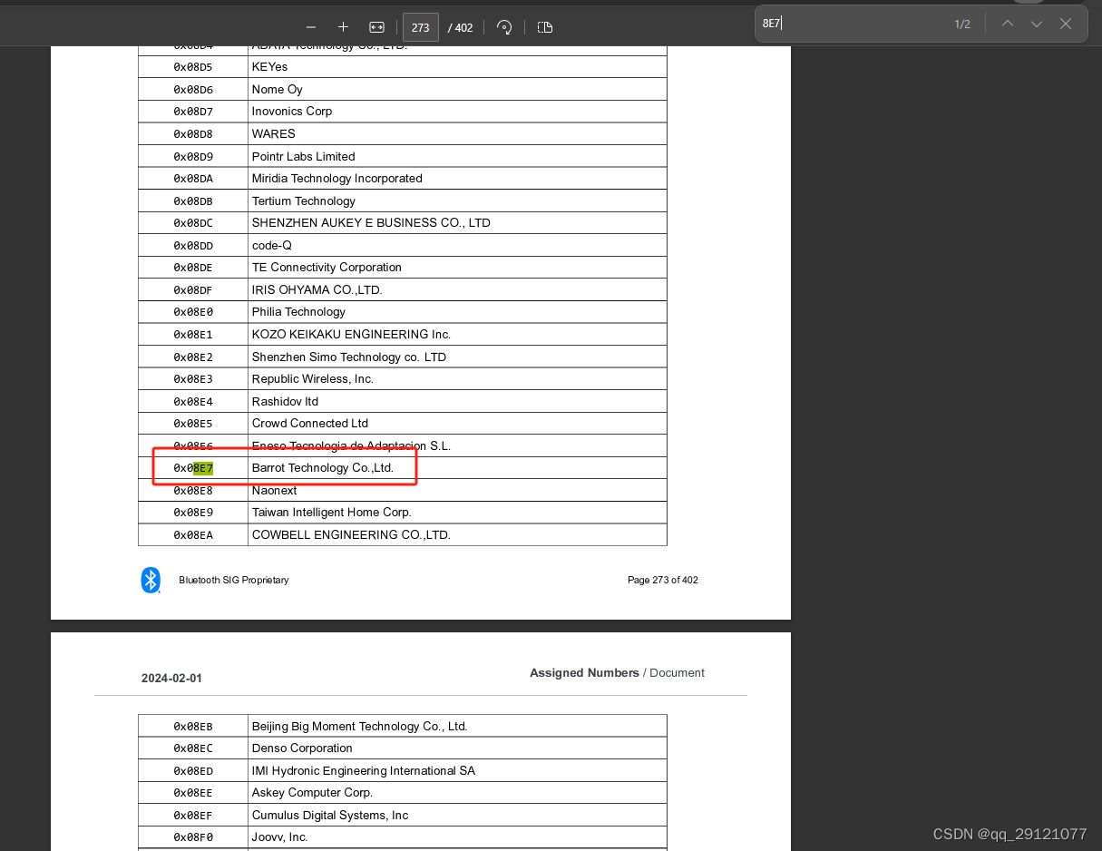Viewport: 1102px width, 851px height.
Task: Select 'Nome Oy' company entry
Action: [278, 90]
